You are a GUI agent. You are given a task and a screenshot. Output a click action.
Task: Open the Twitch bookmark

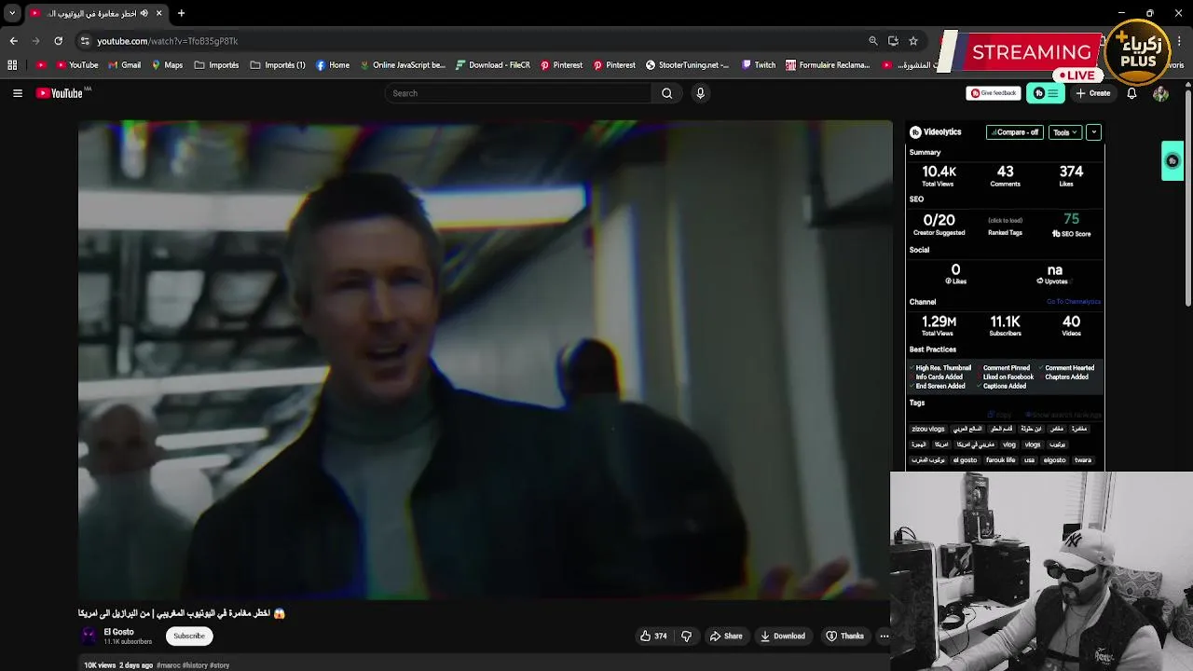[759, 65]
